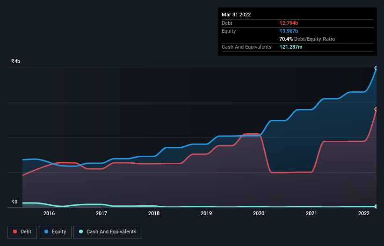The width and height of the screenshot is (384, 246).
Task: Click the 70.4% Debt/Equity Ratio text
Action: [307, 39]
